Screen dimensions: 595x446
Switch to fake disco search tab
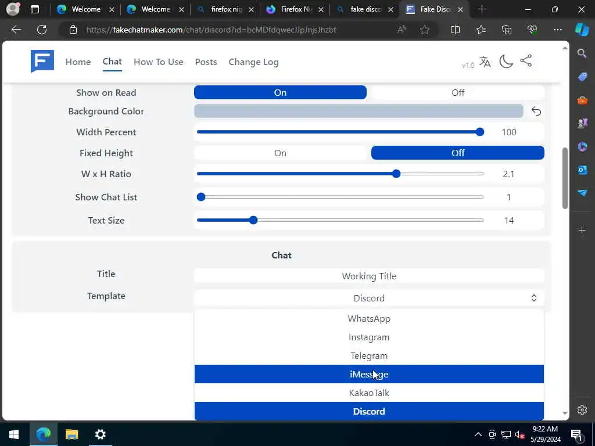[x=365, y=9]
